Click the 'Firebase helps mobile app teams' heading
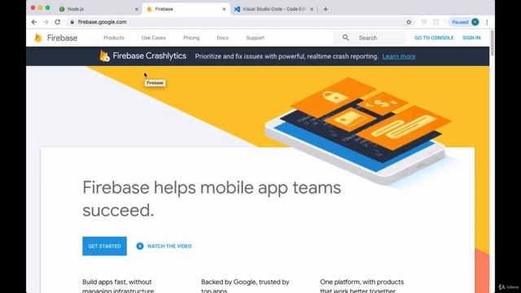Screen dimensions: 521x293 coord(212,199)
